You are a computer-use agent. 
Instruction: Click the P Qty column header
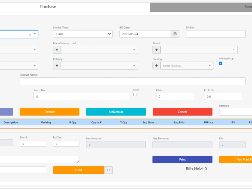tap(73, 122)
